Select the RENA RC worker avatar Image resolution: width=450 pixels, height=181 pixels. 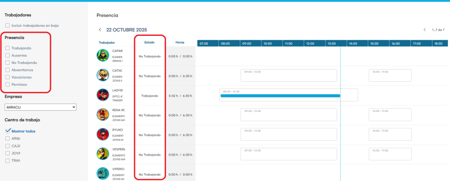[x=103, y=115]
